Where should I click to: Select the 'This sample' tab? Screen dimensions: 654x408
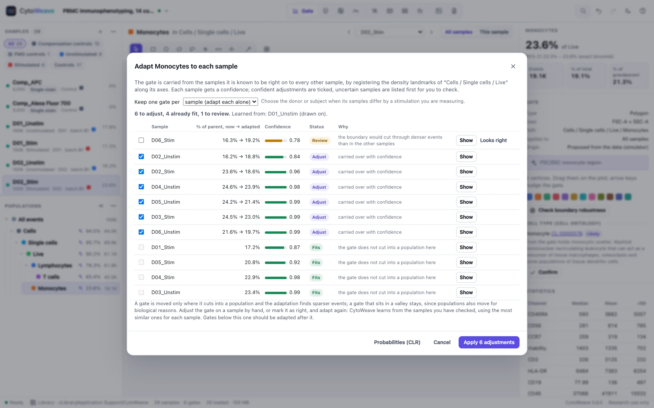click(494, 32)
